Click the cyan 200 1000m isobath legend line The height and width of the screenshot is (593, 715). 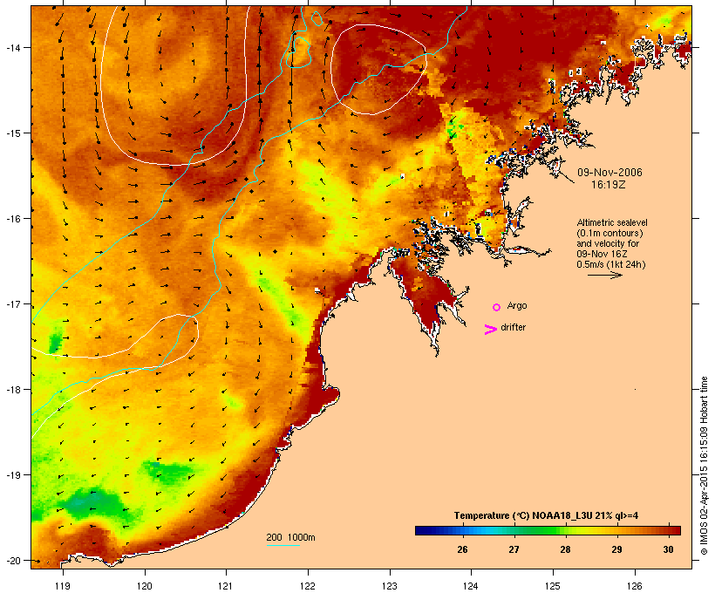click(283, 545)
